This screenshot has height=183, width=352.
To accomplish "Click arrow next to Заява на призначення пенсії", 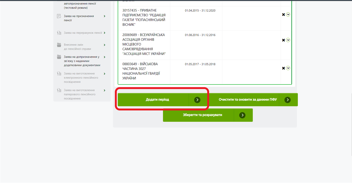I will pos(104,16).
